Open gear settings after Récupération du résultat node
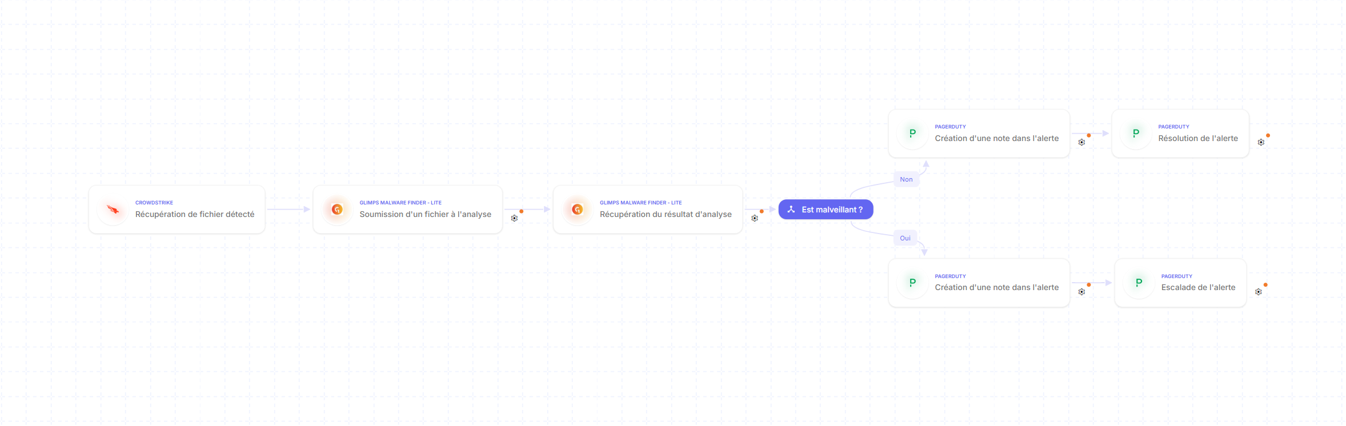The image size is (1346, 426). coord(755,218)
